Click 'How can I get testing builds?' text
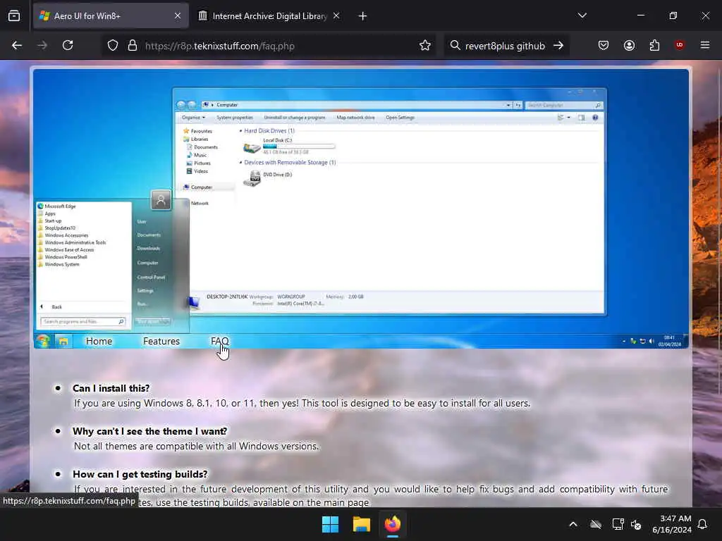The height and width of the screenshot is (541, 722). click(x=140, y=474)
